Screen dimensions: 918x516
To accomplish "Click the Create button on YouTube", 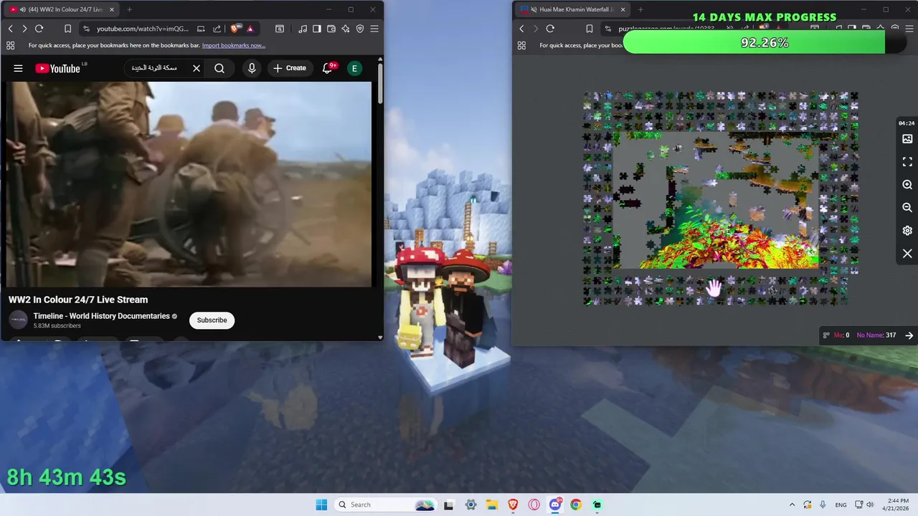I will 289,68.
